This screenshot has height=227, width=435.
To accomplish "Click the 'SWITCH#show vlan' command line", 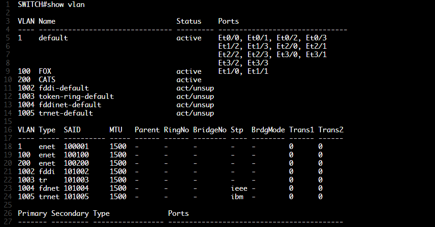I will (51, 5).
